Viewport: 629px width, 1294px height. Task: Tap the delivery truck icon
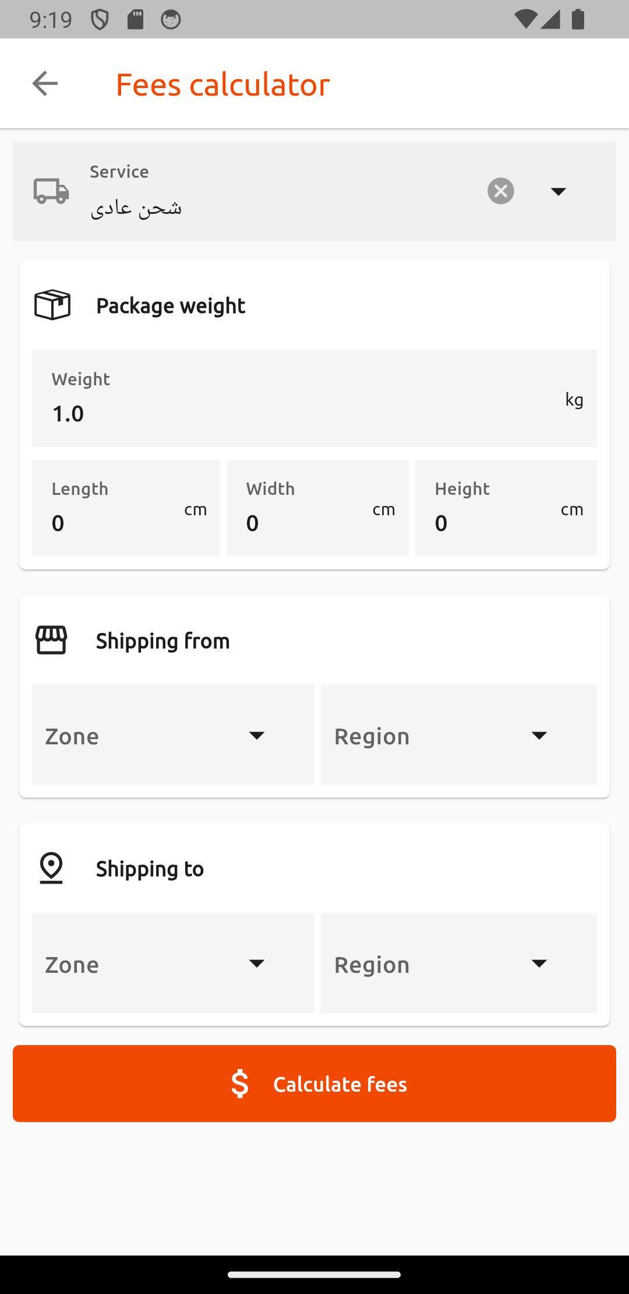[x=51, y=191]
